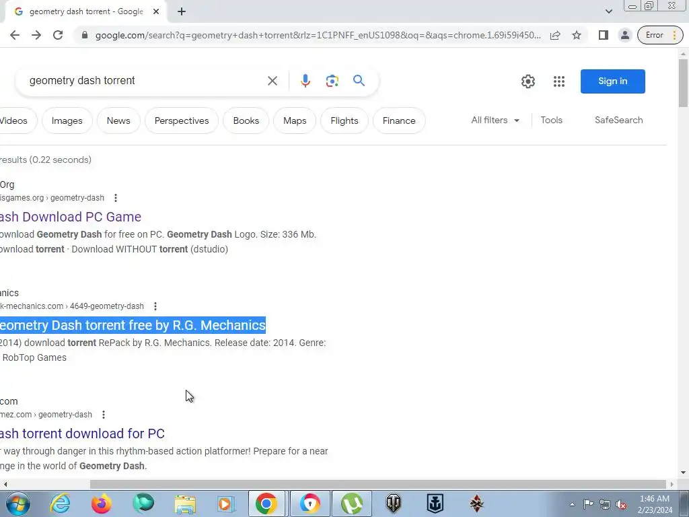This screenshot has width=689, height=517.
Task: Open the Google apps grid
Action: coord(559,81)
